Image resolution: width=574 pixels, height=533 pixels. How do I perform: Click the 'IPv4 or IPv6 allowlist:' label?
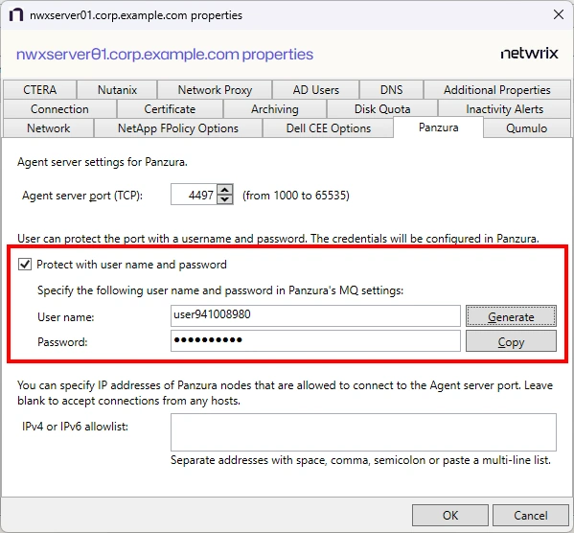coord(75,427)
